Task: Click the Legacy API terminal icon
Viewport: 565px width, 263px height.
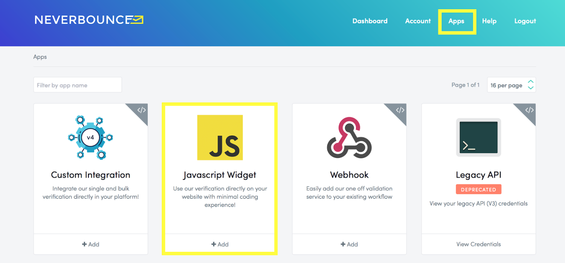Action: tap(478, 138)
